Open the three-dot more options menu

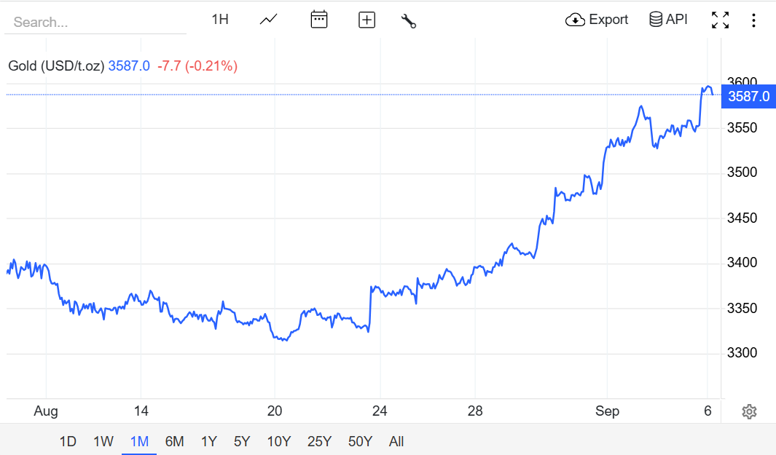(753, 20)
